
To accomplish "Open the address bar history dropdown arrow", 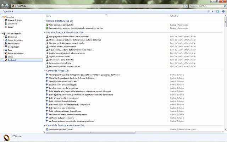I will pyautogui.click(x=182, y=6).
